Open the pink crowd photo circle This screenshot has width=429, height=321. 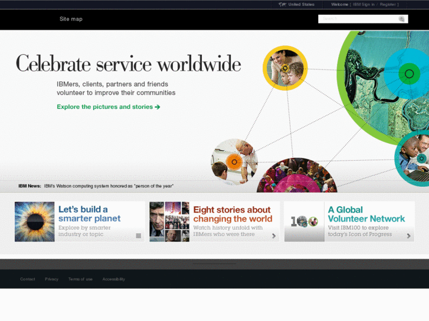click(297, 176)
